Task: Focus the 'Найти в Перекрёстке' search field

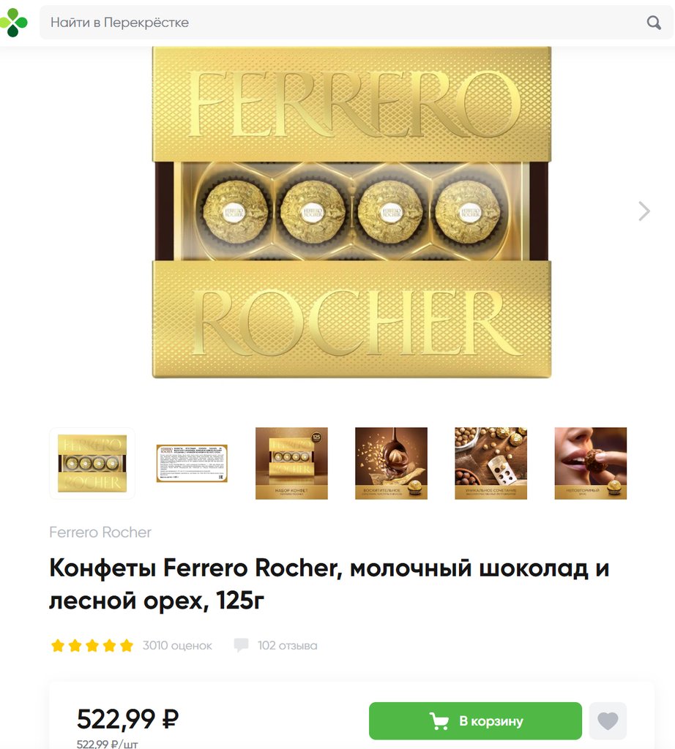Action: click(357, 23)
